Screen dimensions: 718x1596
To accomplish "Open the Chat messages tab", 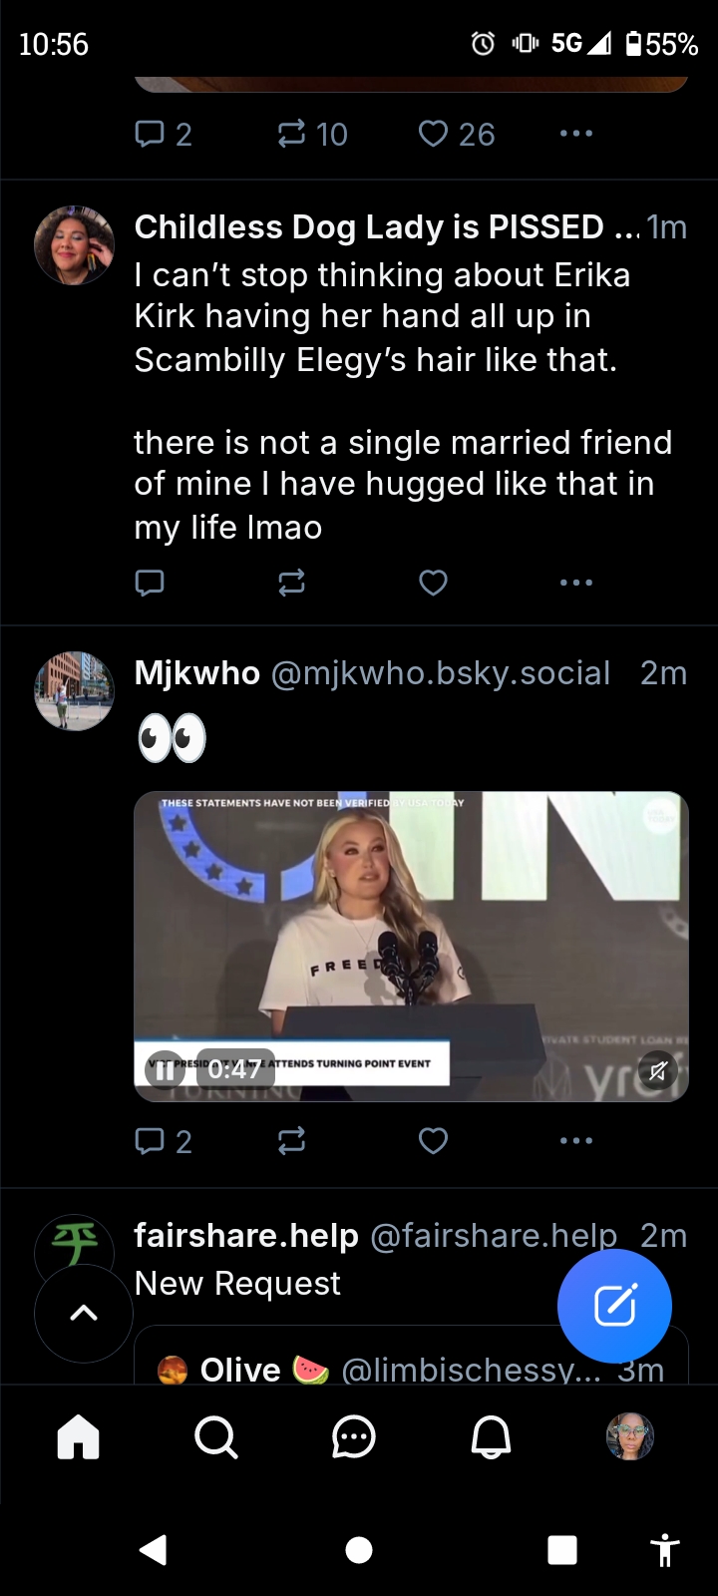I will (x=353, y=1437).
